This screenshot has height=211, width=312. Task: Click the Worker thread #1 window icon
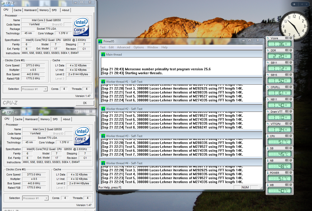103,82
